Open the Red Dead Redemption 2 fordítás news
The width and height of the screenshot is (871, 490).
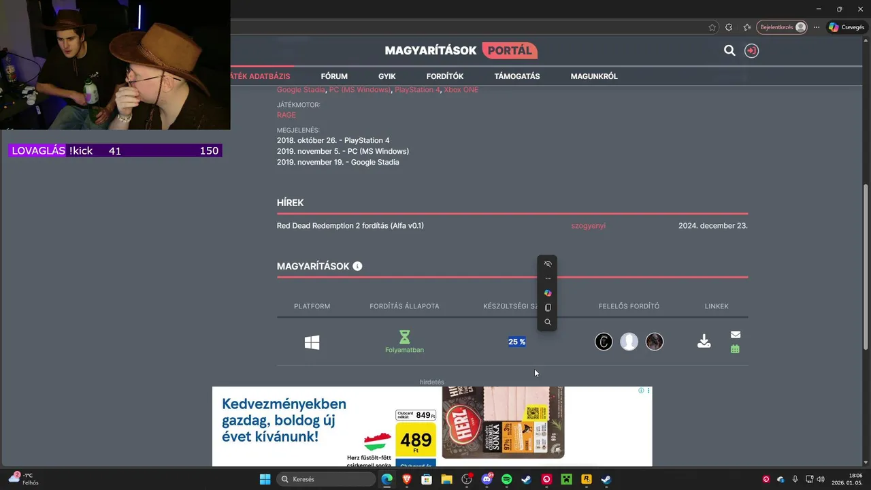point(350,225)
